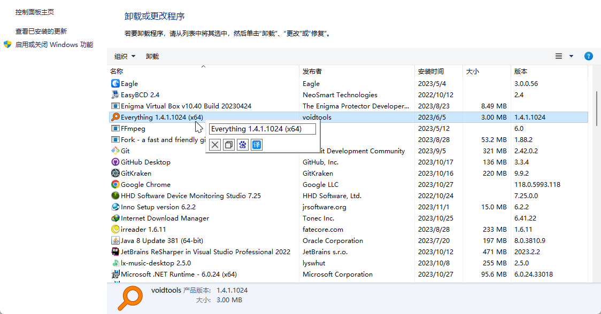Close the popup with the X icon
The image size is (601, 314).
click(x=215, y=145)
